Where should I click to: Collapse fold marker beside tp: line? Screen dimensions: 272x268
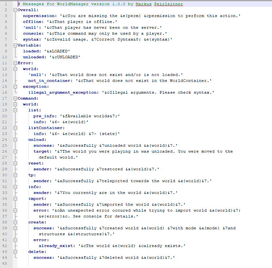click(x=15, y=175)
